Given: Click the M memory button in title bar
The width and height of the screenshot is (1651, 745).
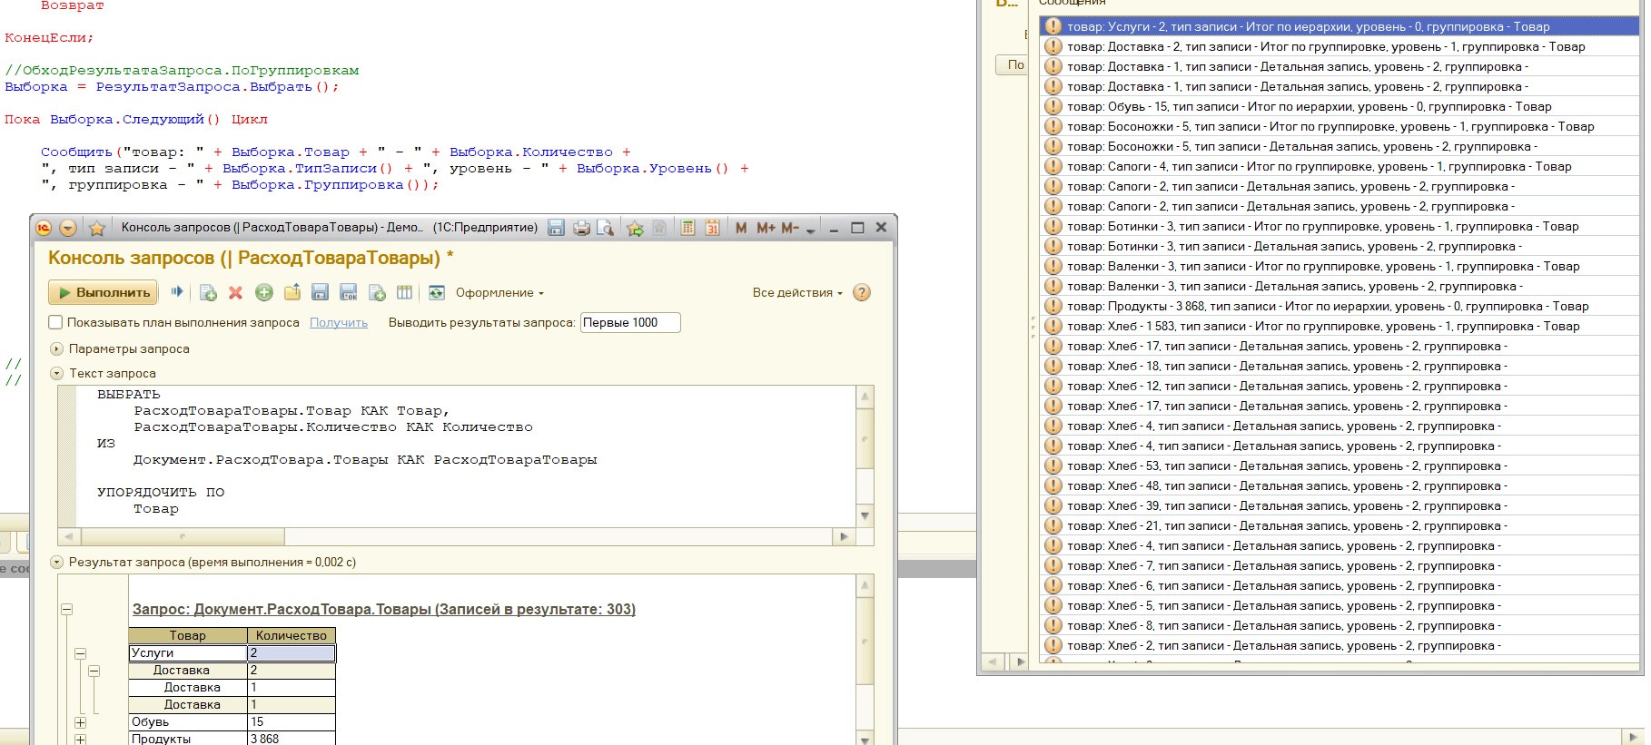Looking at the screenshot, I should pyautogui.click(x=741, y=228).
